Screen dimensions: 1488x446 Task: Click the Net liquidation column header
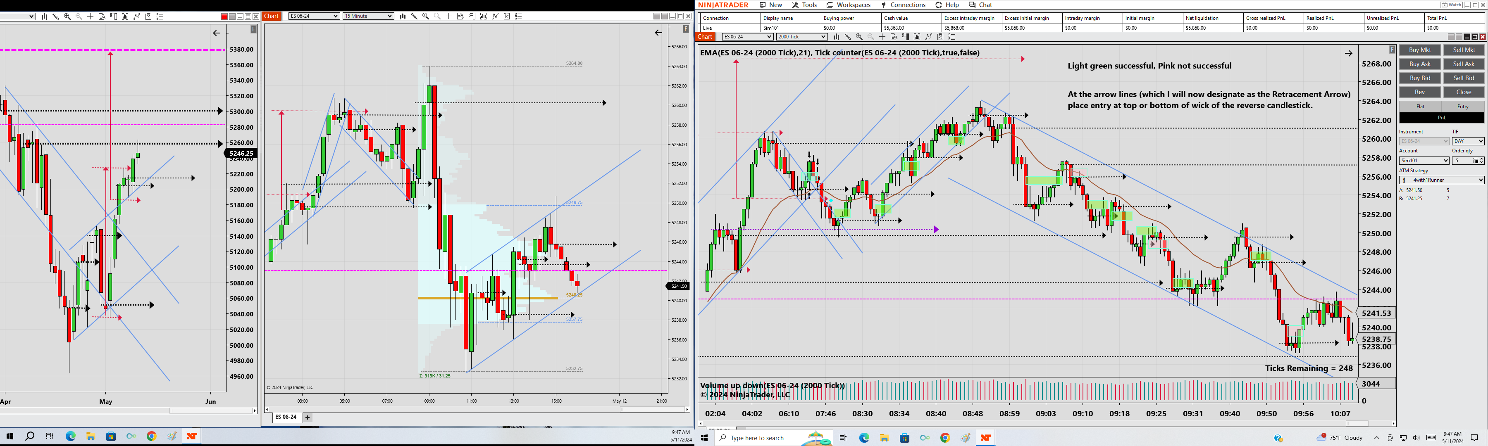1213,19
